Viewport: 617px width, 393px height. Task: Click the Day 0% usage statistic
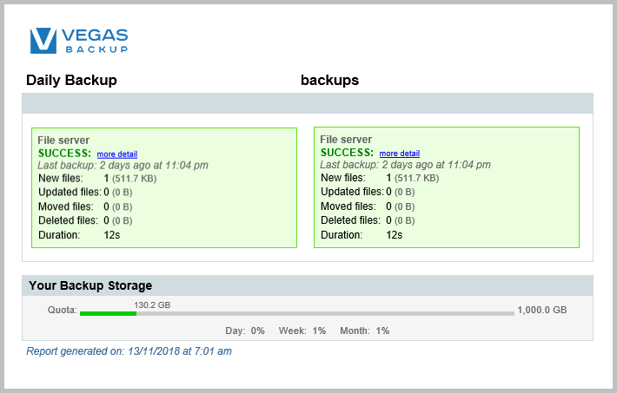(x=245, y=331)
